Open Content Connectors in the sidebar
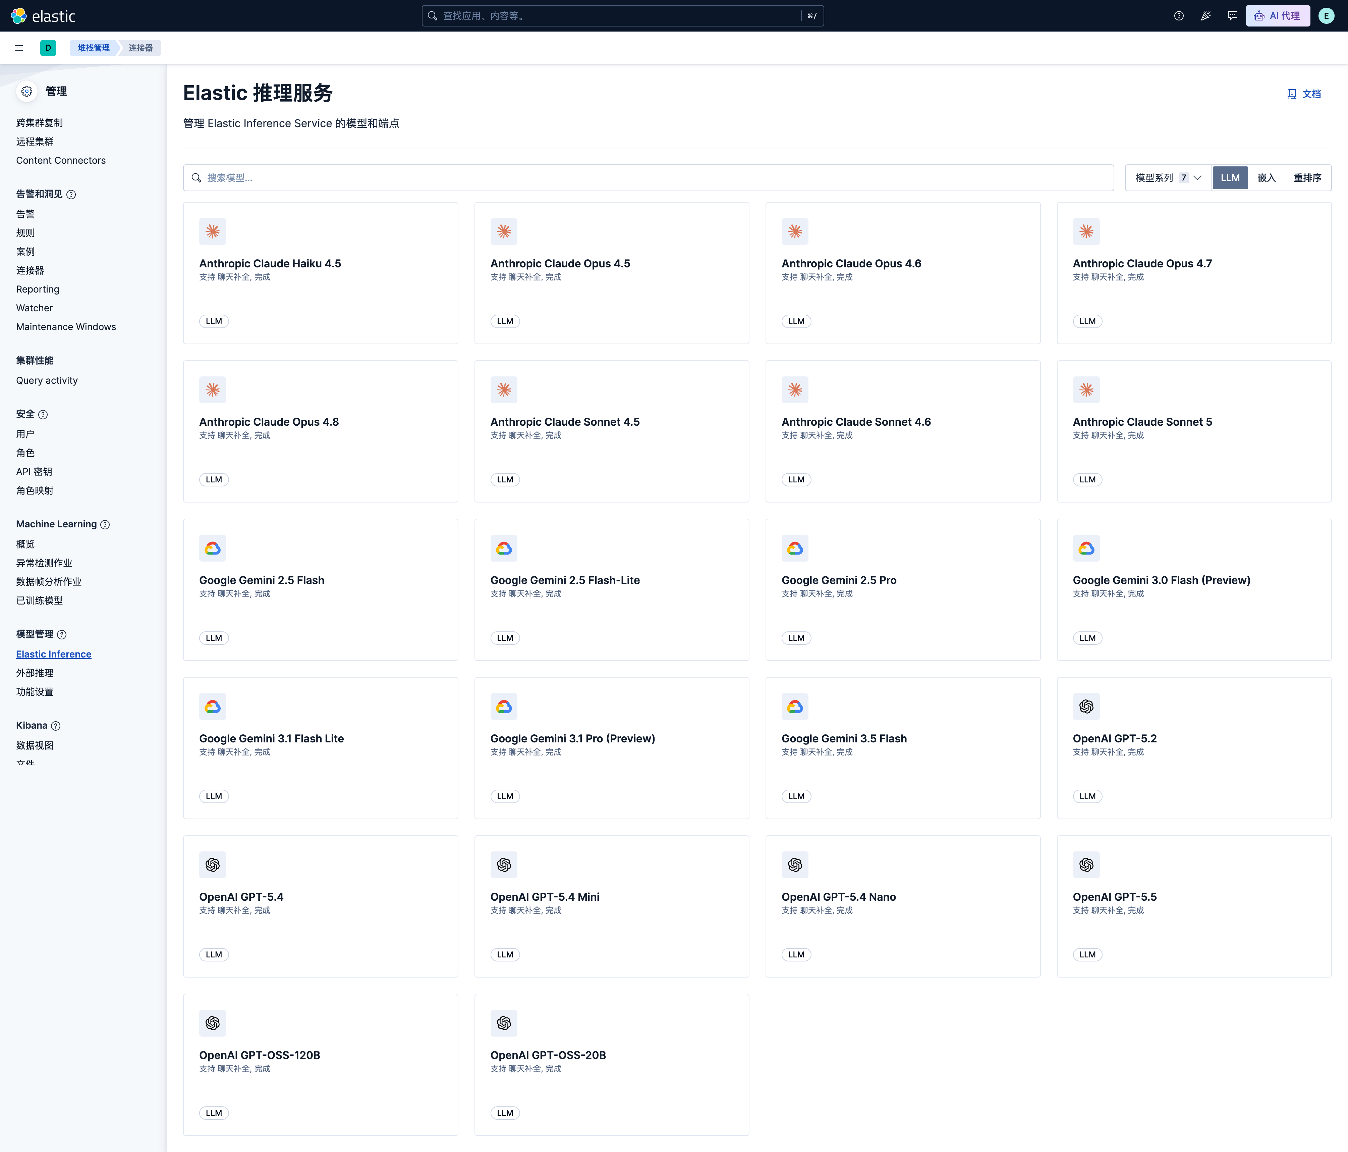The height and width of the screenshot is (1152, 1348). [60, 160]
